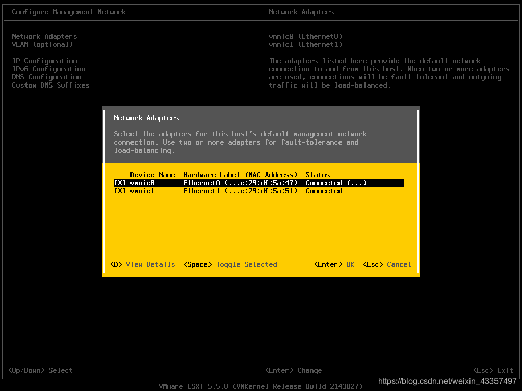Select IPv6 Configuration menu entry
The height and width of the screenshot is (391, 522).
tap(48, 69)
